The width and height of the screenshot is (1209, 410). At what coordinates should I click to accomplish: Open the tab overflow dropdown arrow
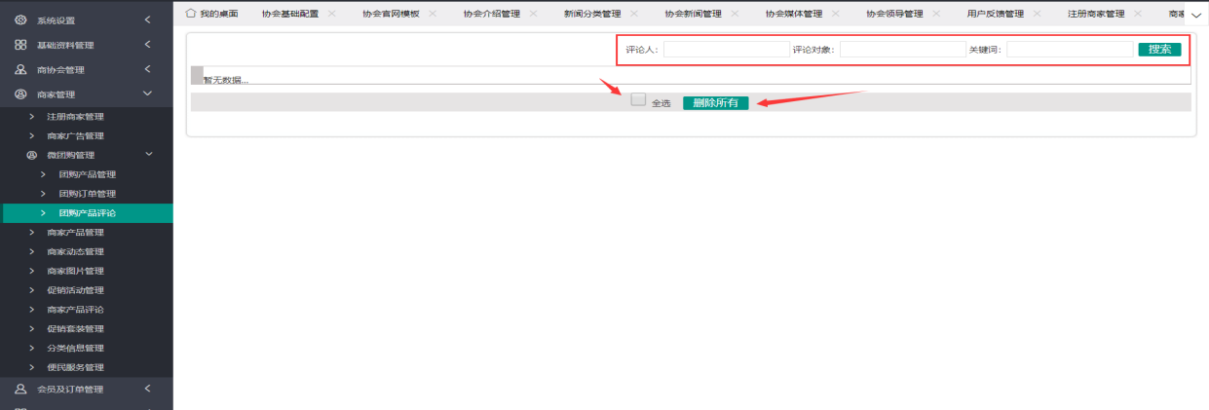pos(1196,16)
